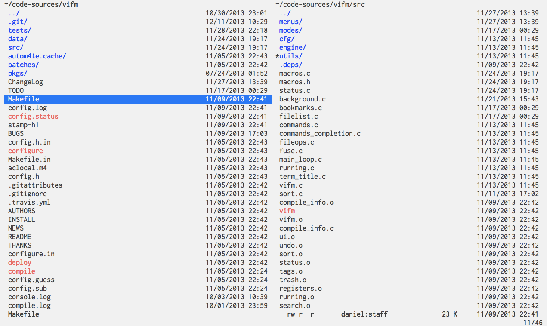Image resolution: width=547 pixels, height=326 pixels.
Task: Select term_title.c file
Action: (x=303, y=176)
